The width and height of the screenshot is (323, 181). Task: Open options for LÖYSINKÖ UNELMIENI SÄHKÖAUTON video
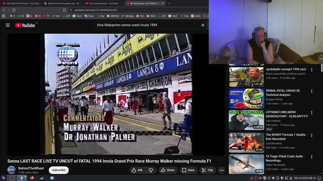(x=312, y=113)
